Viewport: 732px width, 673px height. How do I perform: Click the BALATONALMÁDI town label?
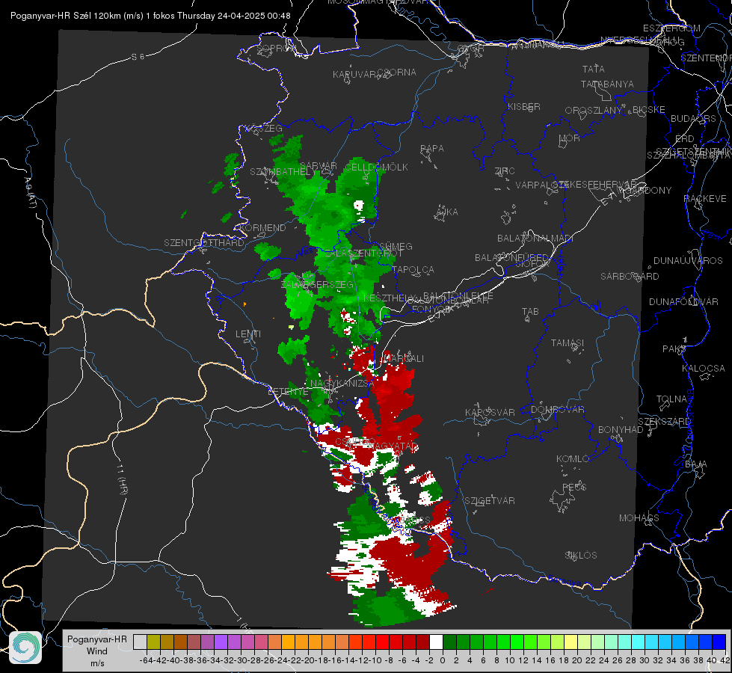pyautogui.click(x=535, y=239)
